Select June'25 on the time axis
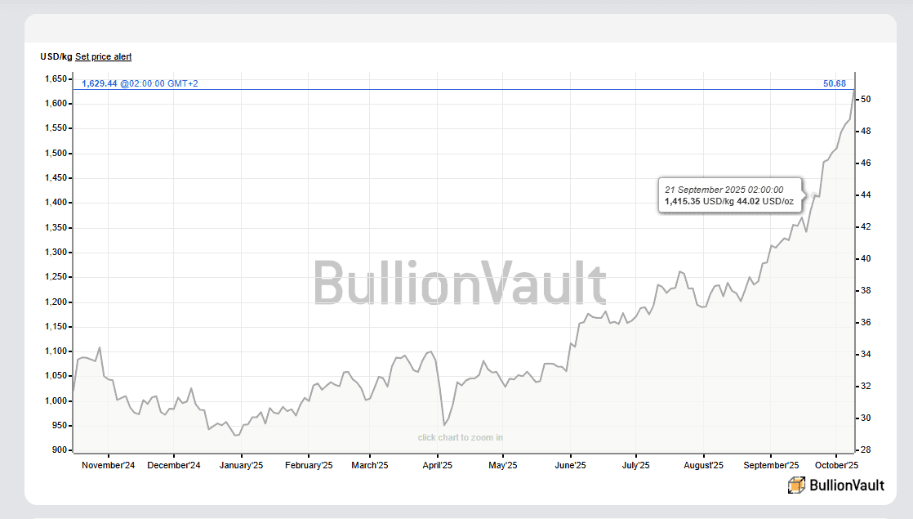Viewport: 913px width, 519px height. (570, 465)
